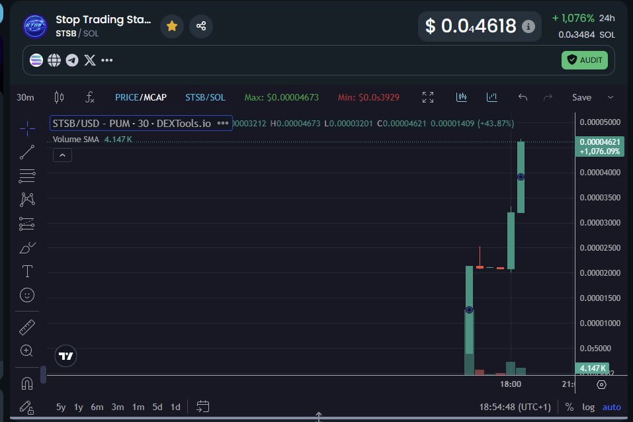Open the indicators fx menu
This screenshot has width=633, height=422.
pos(89,97)
